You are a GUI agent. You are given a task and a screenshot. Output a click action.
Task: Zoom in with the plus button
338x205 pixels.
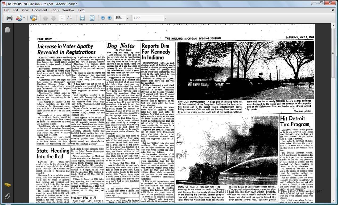point(109,18)
